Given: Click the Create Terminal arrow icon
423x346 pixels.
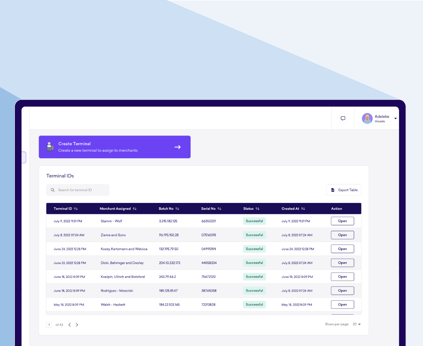Looking at the screenshot, I should click(x=178, y=147).
